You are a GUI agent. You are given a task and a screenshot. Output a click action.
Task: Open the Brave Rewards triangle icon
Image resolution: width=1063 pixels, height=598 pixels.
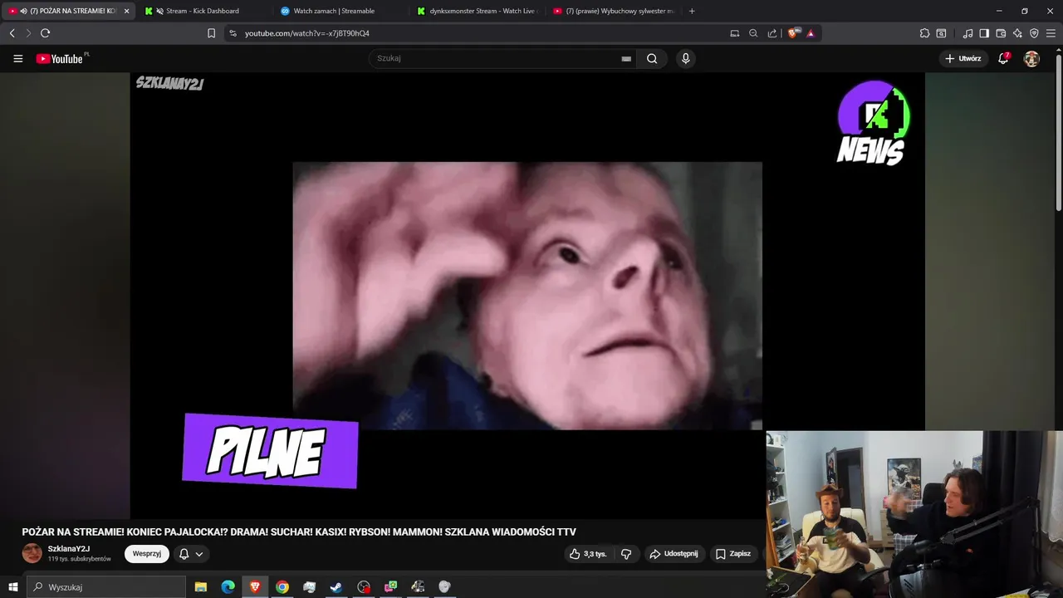pos(811,33)
